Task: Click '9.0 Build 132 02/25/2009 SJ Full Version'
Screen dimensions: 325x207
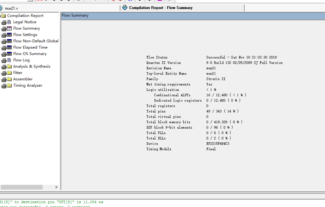Action: pyautogui.click(x=244, y=63)
